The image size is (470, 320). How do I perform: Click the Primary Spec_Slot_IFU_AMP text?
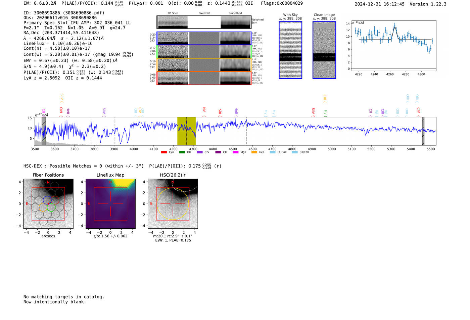point(77,23)
